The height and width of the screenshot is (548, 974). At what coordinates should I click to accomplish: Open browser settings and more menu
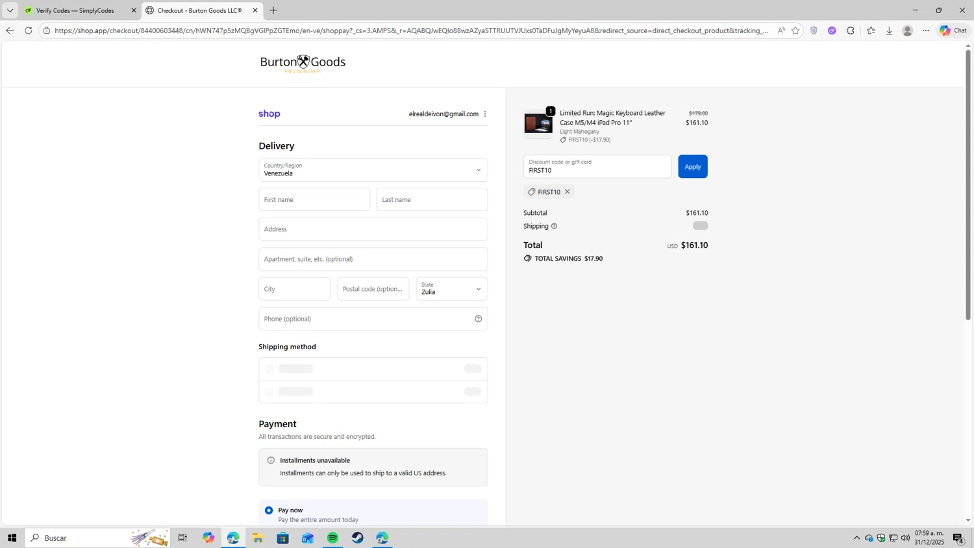pos(926,31)
